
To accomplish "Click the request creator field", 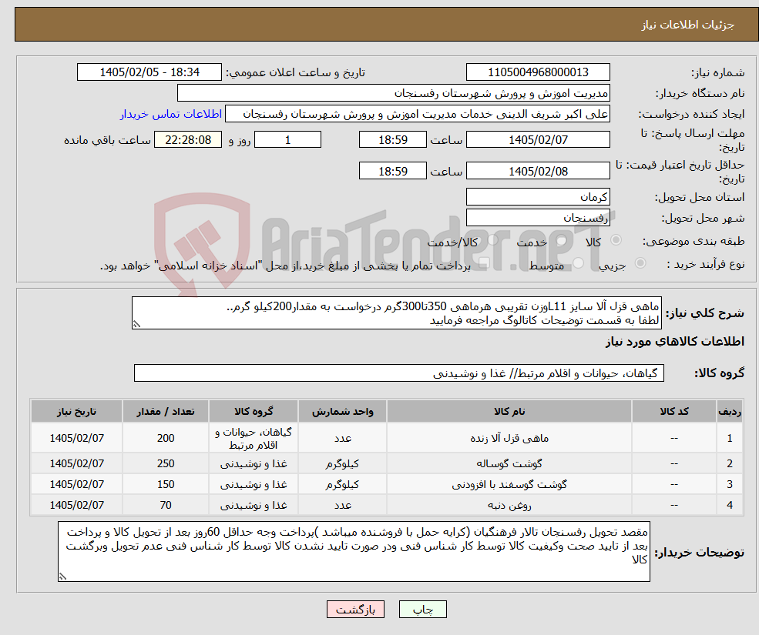I will (x=417, y=114).
